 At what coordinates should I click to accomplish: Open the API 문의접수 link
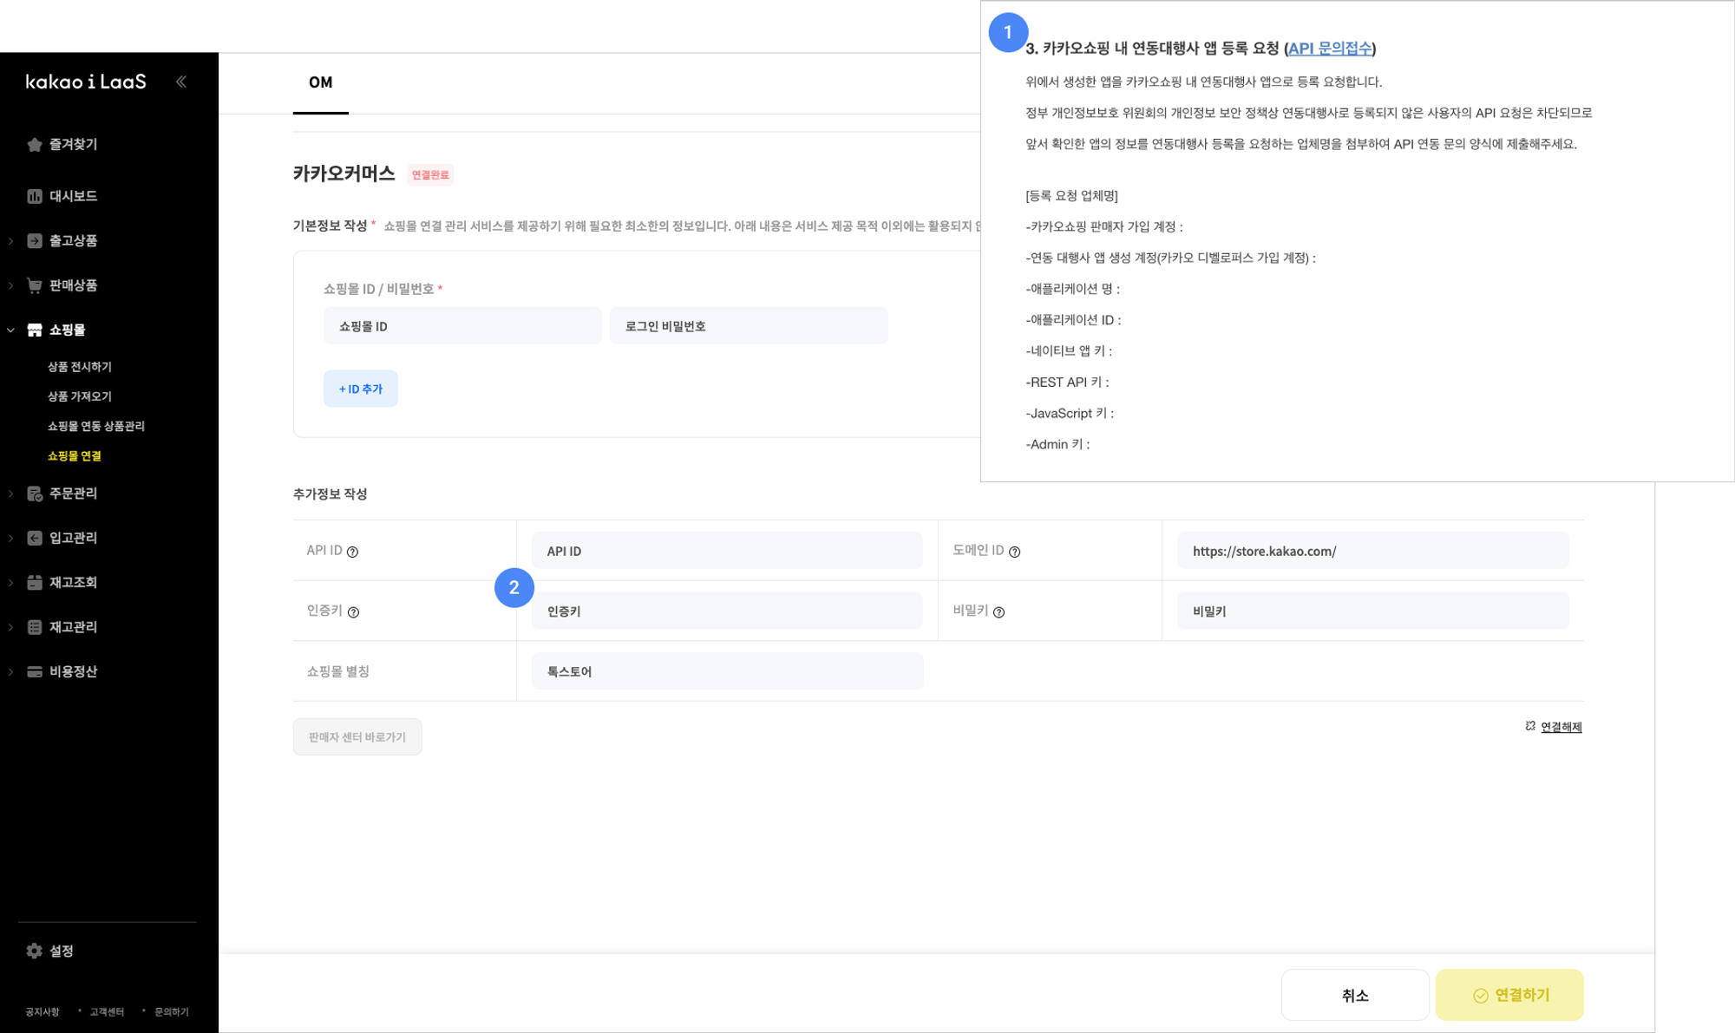pyautogui.click(x=1329, y=49)
